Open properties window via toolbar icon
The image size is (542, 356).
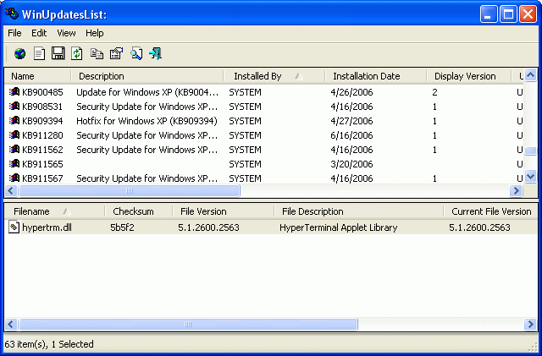116,53
